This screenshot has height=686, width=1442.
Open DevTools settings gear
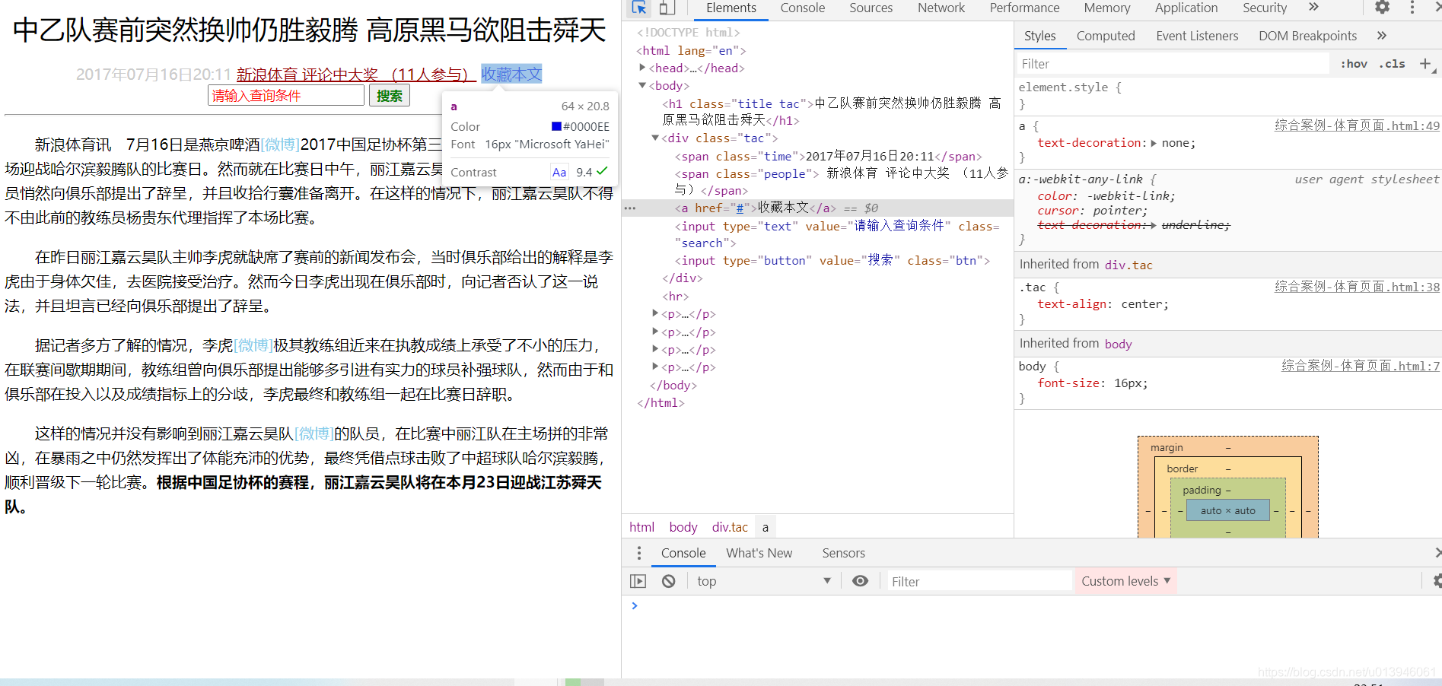click(x=1382, y=8)
